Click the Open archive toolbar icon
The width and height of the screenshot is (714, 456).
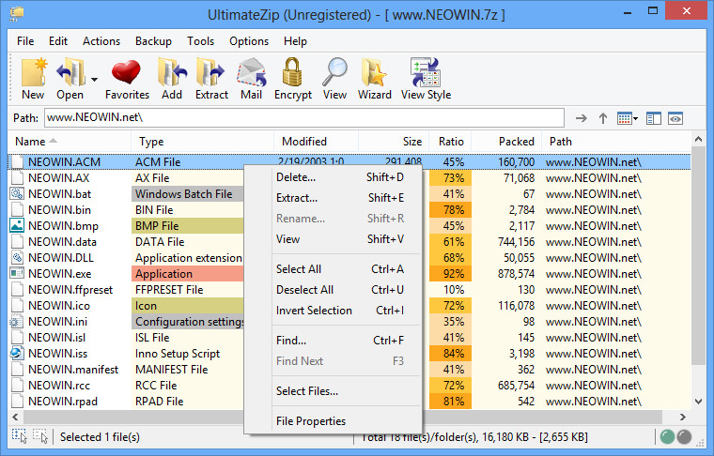(70, 72)
